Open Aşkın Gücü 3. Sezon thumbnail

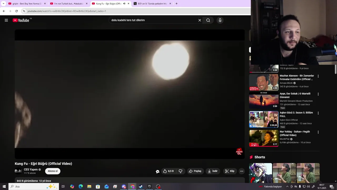(x=264, y=119)
